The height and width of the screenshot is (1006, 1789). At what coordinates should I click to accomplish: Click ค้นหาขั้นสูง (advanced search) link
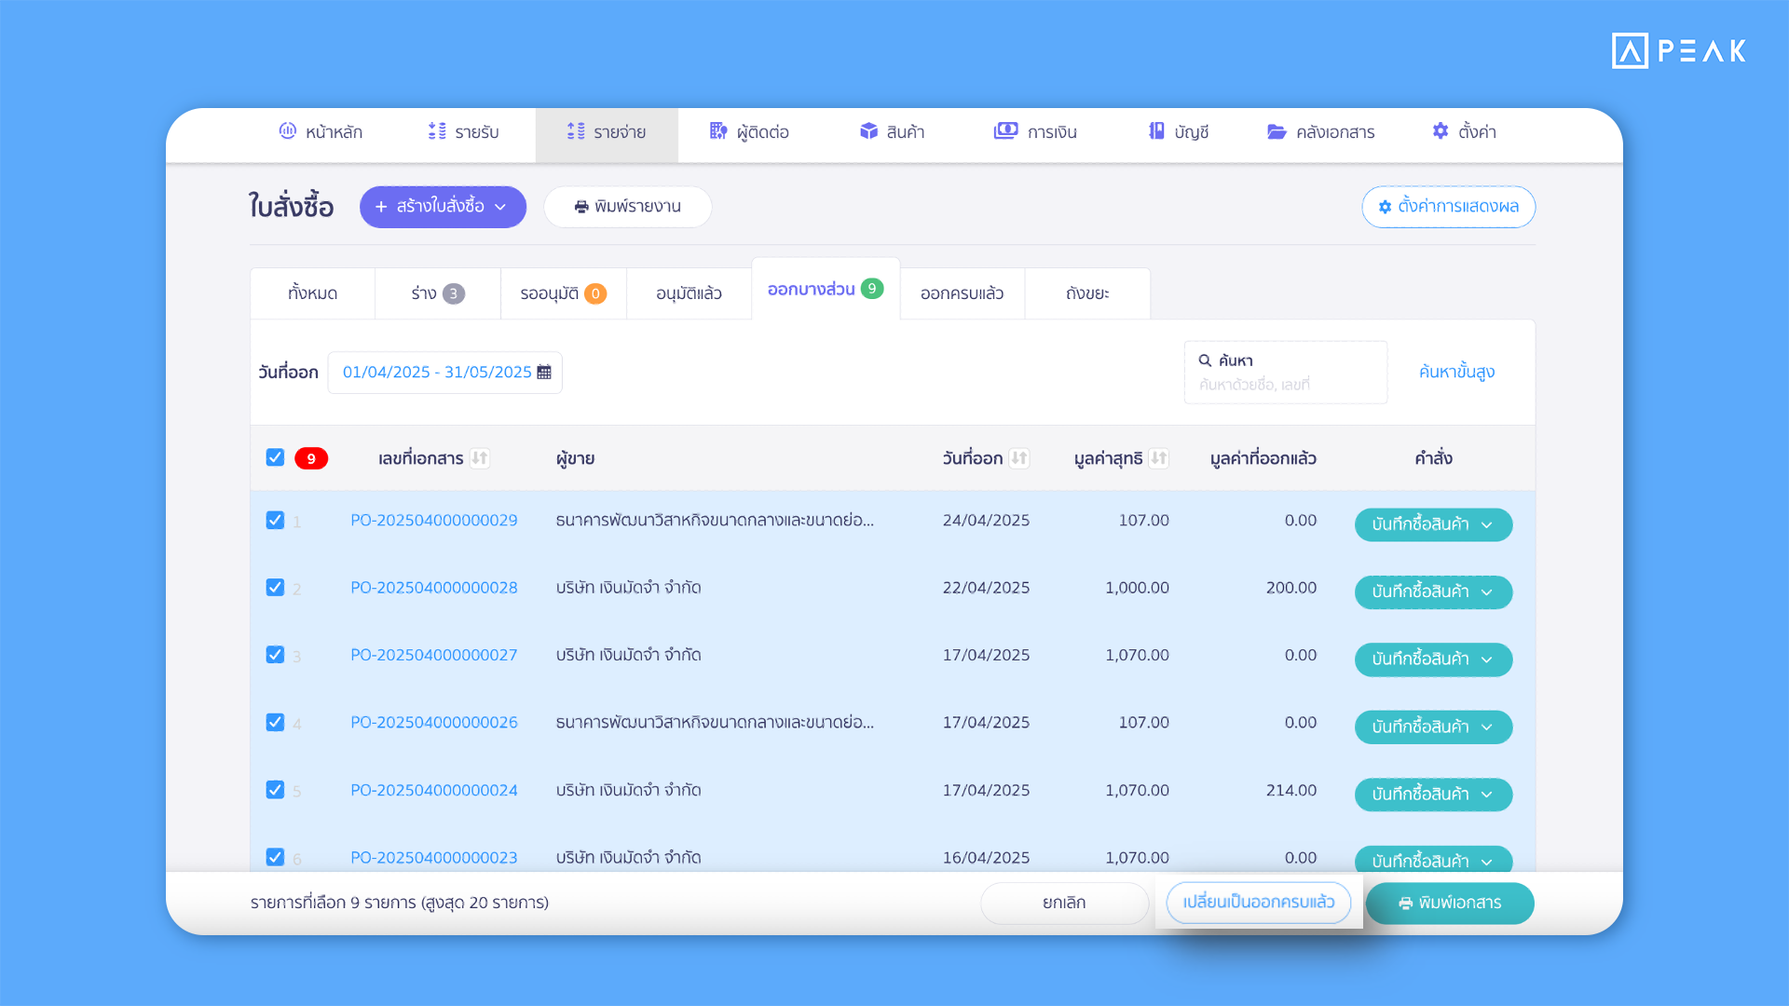point(1456,372)
